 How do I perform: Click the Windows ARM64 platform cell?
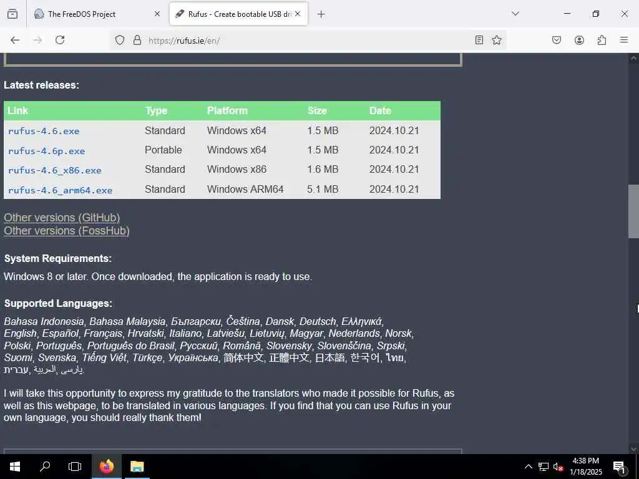(245, 190)
